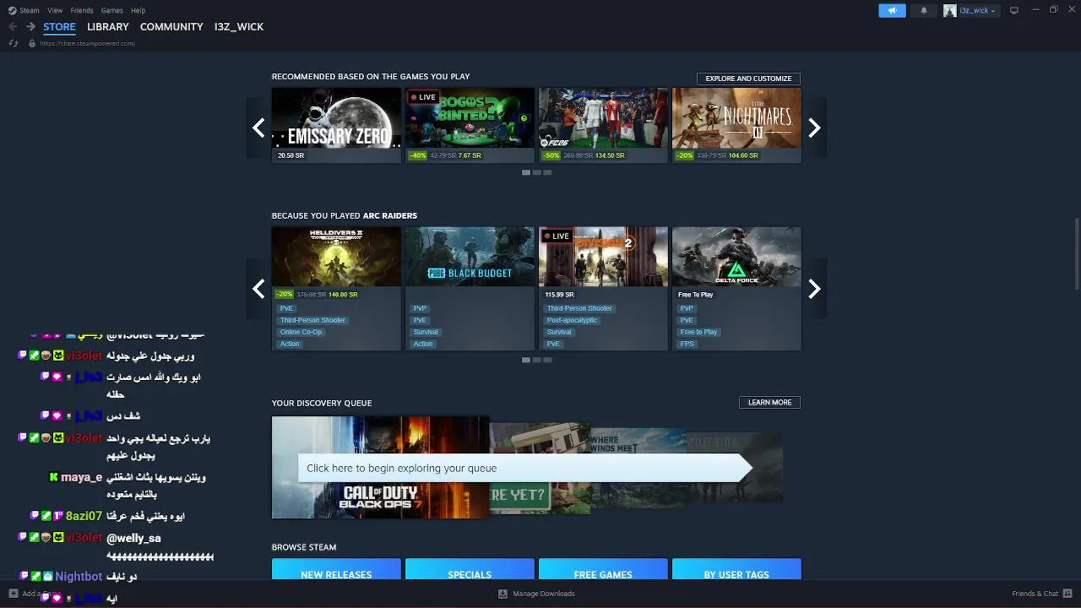Open the Steam menu
Image resolution: width=1081 pixels, height=608 pixels.
[x=30, y=10]
